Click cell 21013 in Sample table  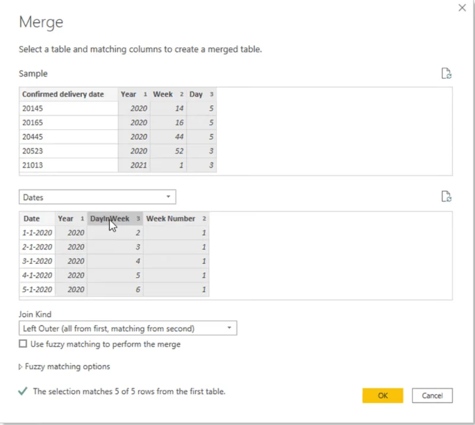69,165
